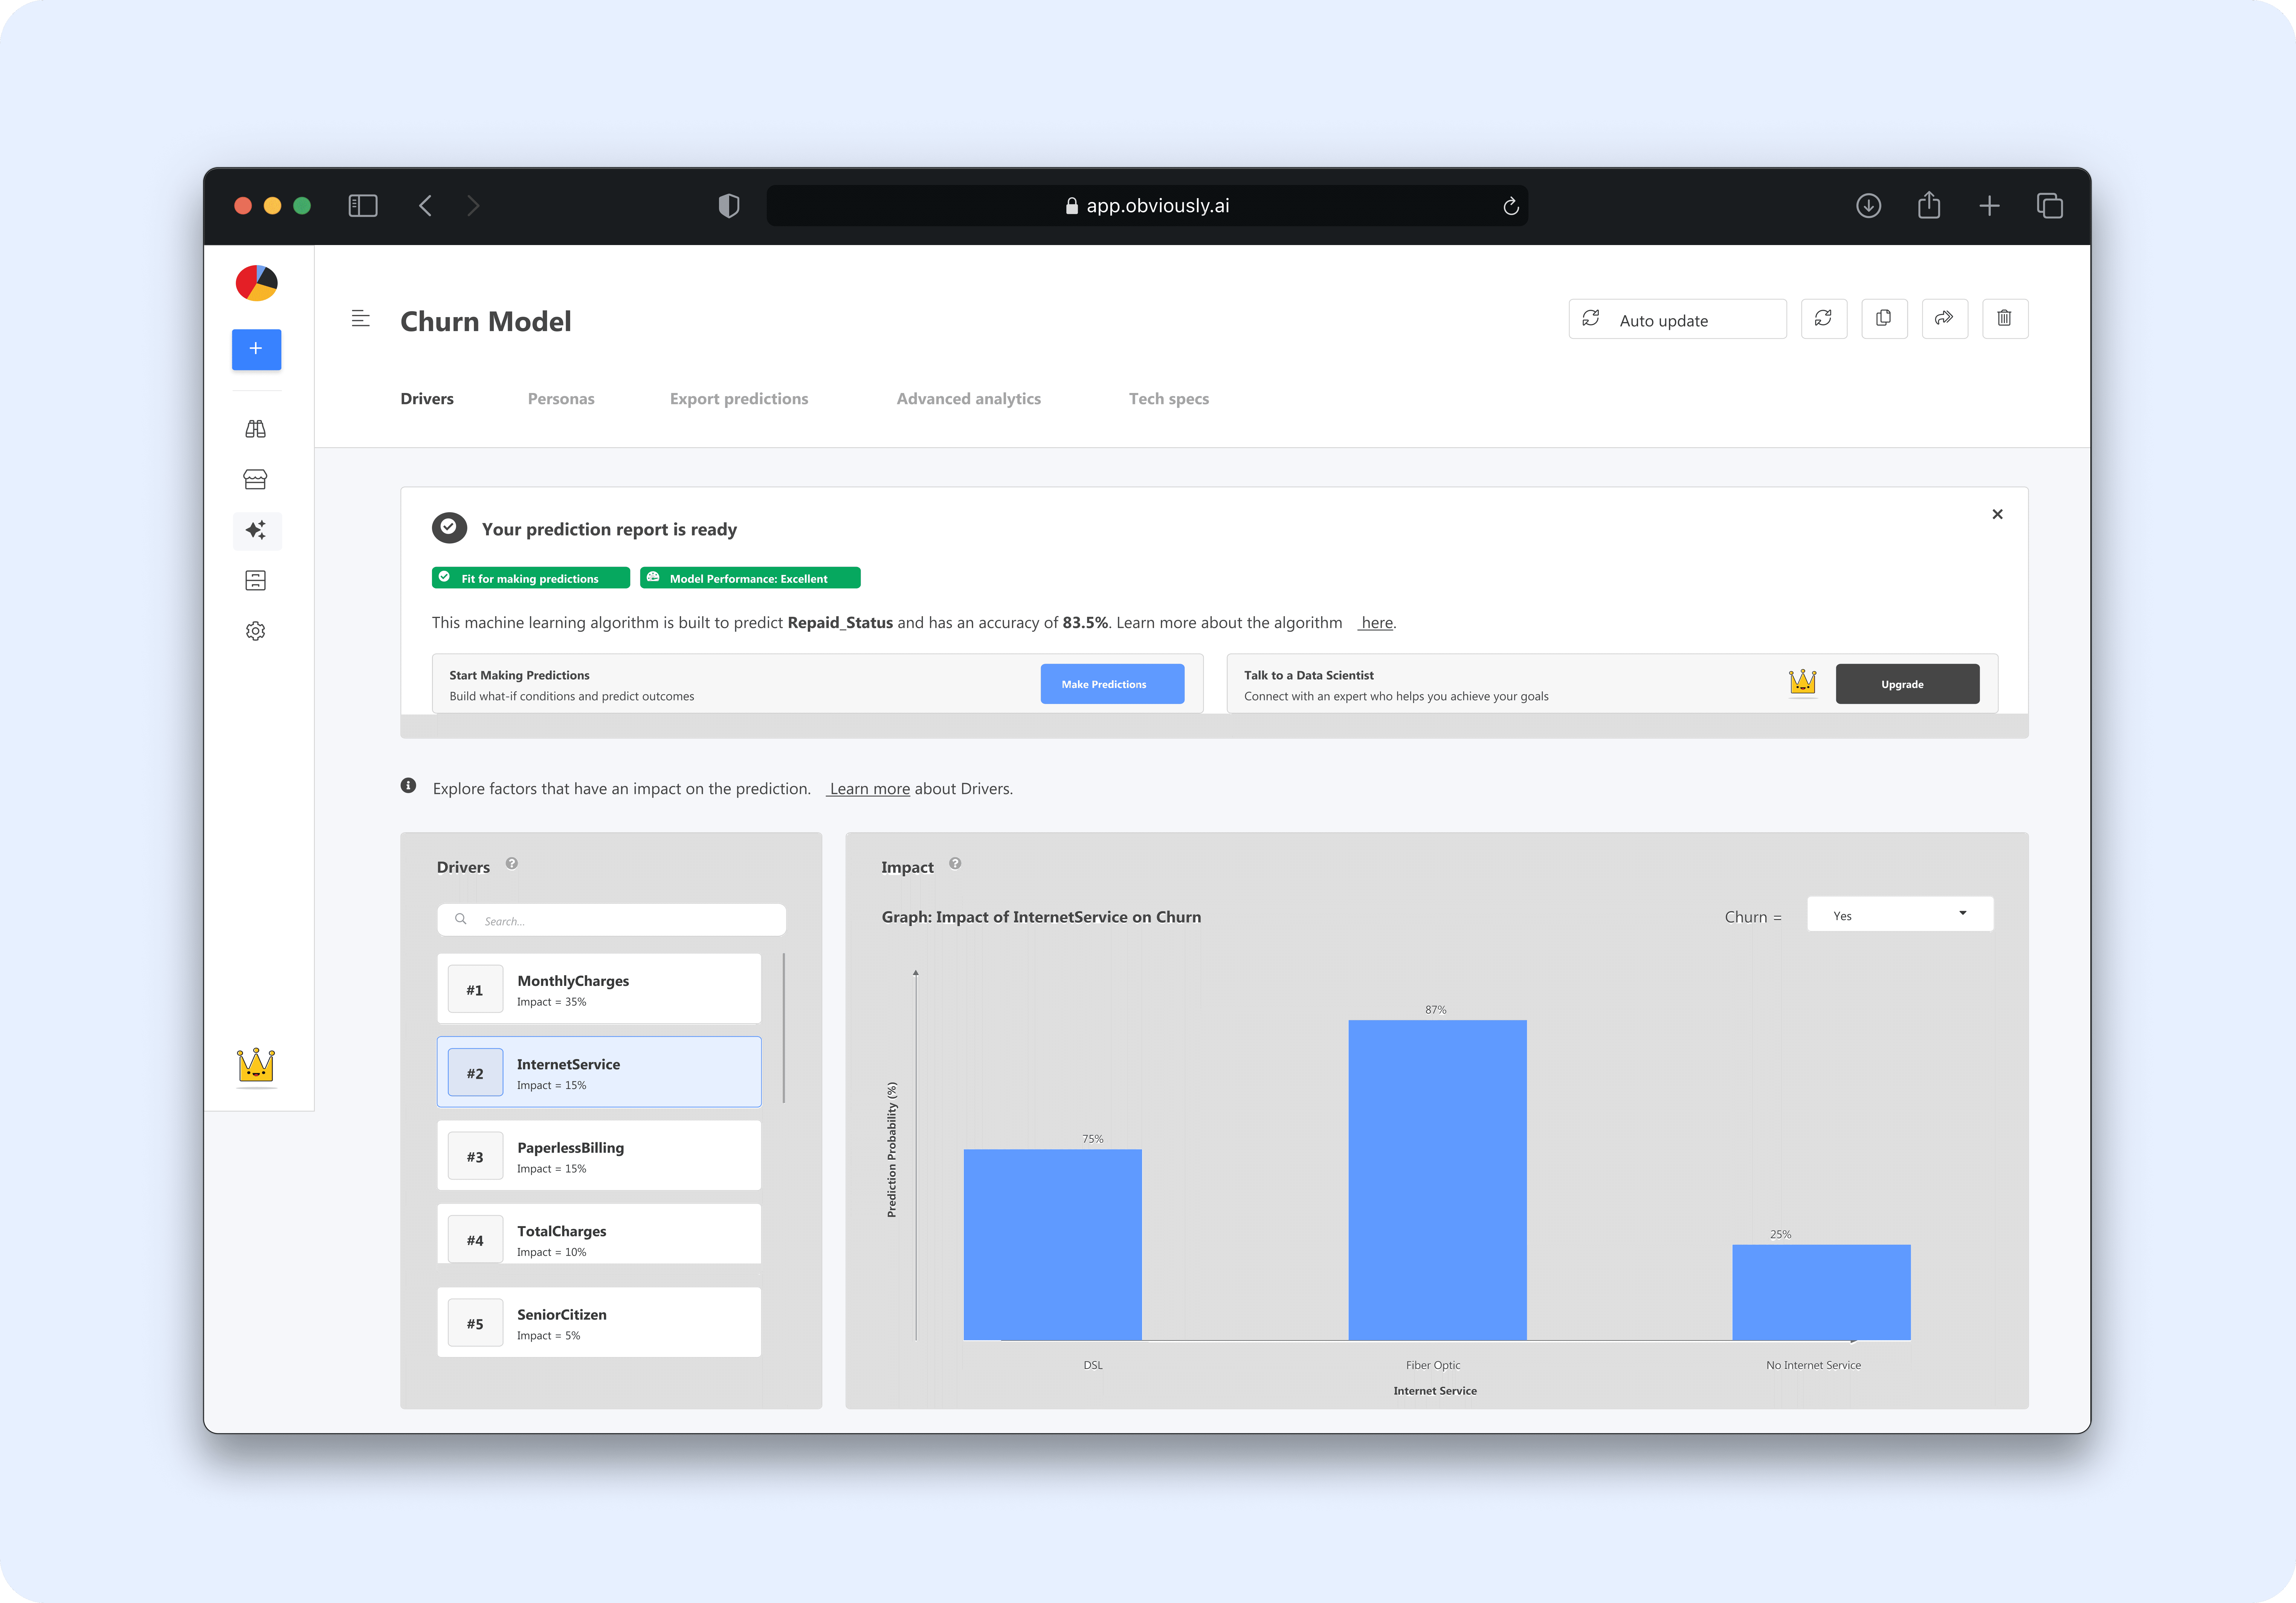
Task: Switch to the Personas tab
Action: click(x=561, y=399)
